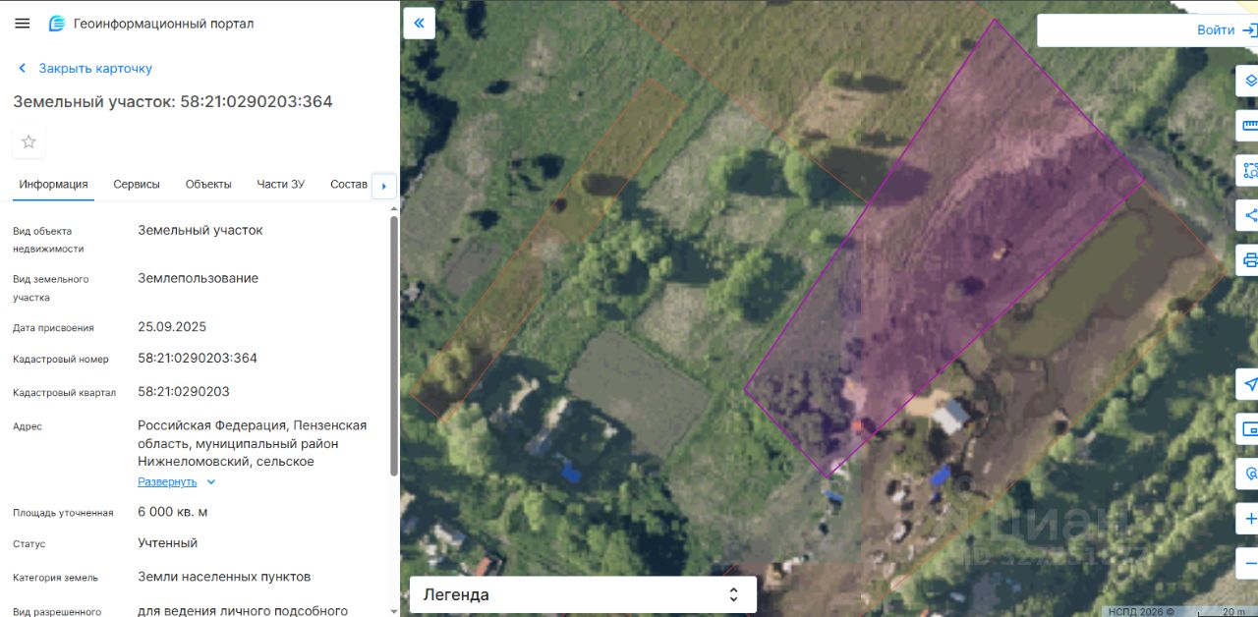Click the parcel title heading
Viewport: 1258px width, 617px height.
coord(173,102)
